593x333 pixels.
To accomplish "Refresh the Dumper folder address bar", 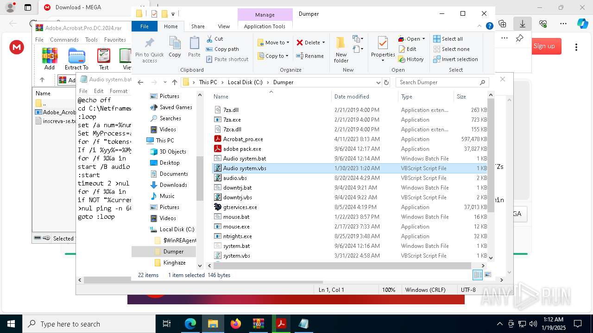I will point(386,82).
